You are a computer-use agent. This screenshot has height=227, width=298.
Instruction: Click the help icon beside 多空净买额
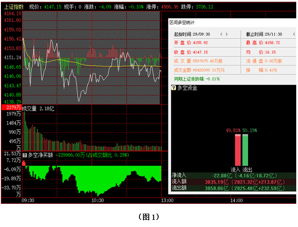[25, 155]
